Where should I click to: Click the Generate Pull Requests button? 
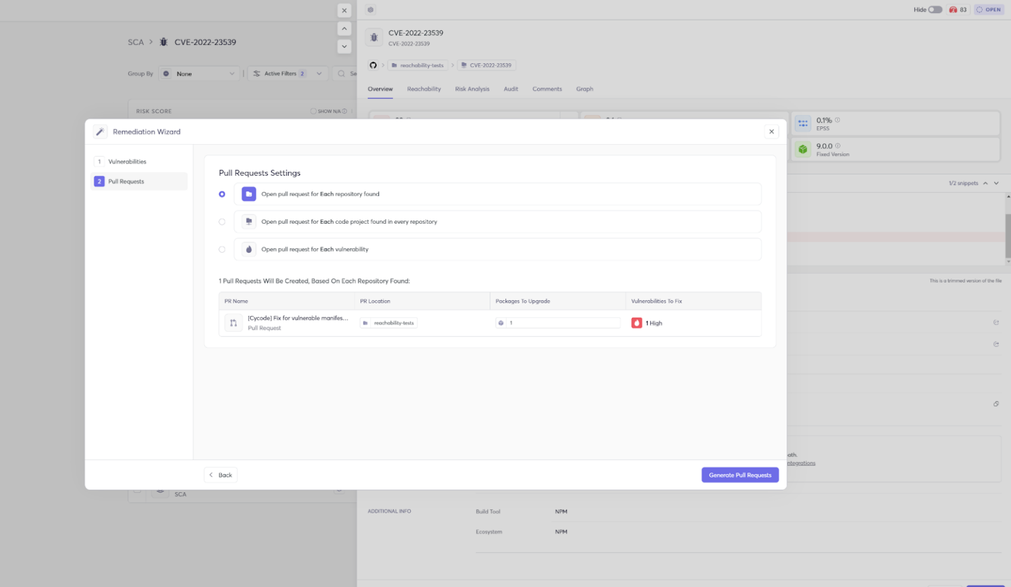click(740, 475)
